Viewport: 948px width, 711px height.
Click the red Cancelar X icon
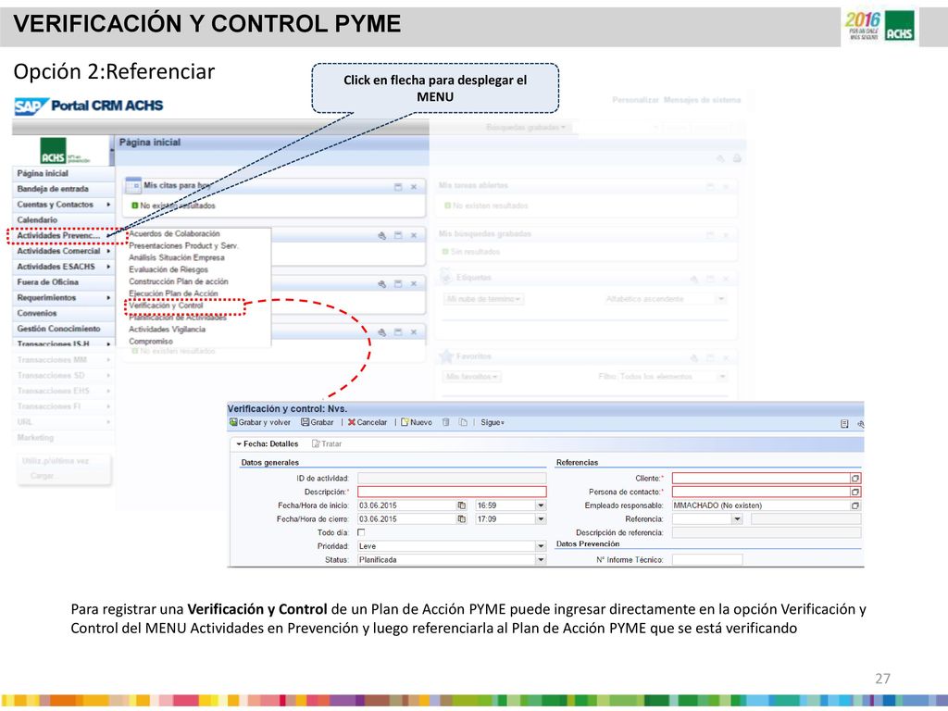(351, 422)
